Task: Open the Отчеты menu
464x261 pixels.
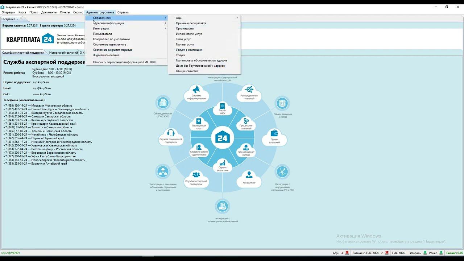Action: click(65, 12)
